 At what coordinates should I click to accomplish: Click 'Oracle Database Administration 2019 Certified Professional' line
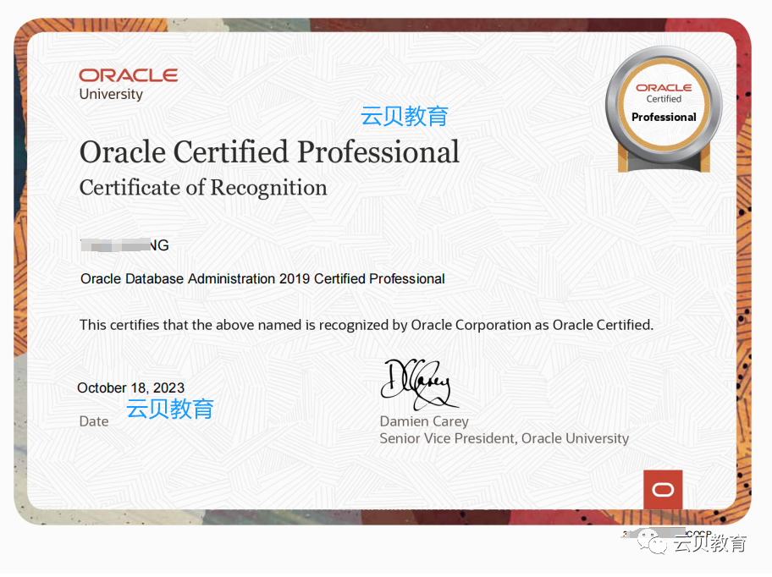[x=262, y=279]
